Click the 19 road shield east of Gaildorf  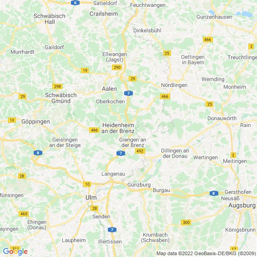pos(85,71)
